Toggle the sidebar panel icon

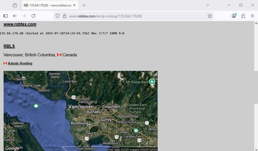click(x=6, y=16)
